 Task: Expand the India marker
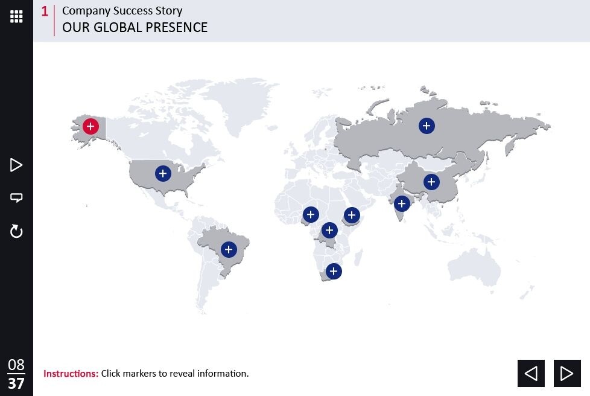coord(402,203)
